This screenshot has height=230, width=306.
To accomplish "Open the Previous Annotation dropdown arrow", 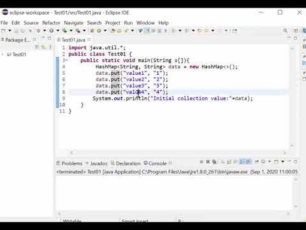I will 193,31.
